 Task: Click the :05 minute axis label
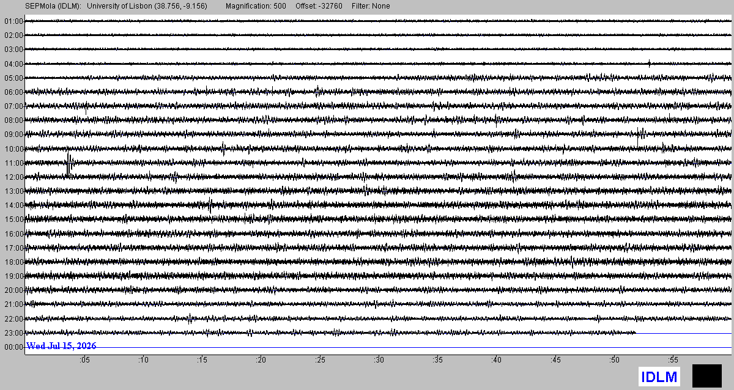[84, 361]
